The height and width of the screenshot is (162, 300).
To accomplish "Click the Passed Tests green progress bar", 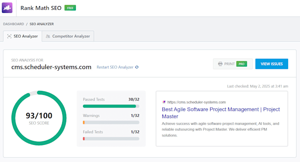I will 111,106.
